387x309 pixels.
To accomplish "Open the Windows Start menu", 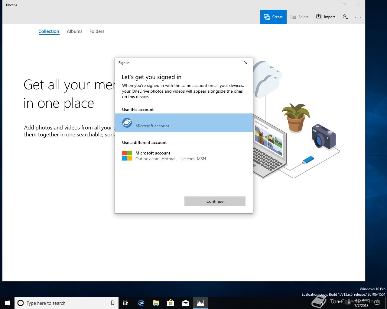I will 7,303.
